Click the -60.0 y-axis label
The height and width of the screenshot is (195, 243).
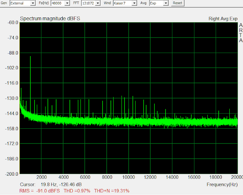(x=13, y=23)
